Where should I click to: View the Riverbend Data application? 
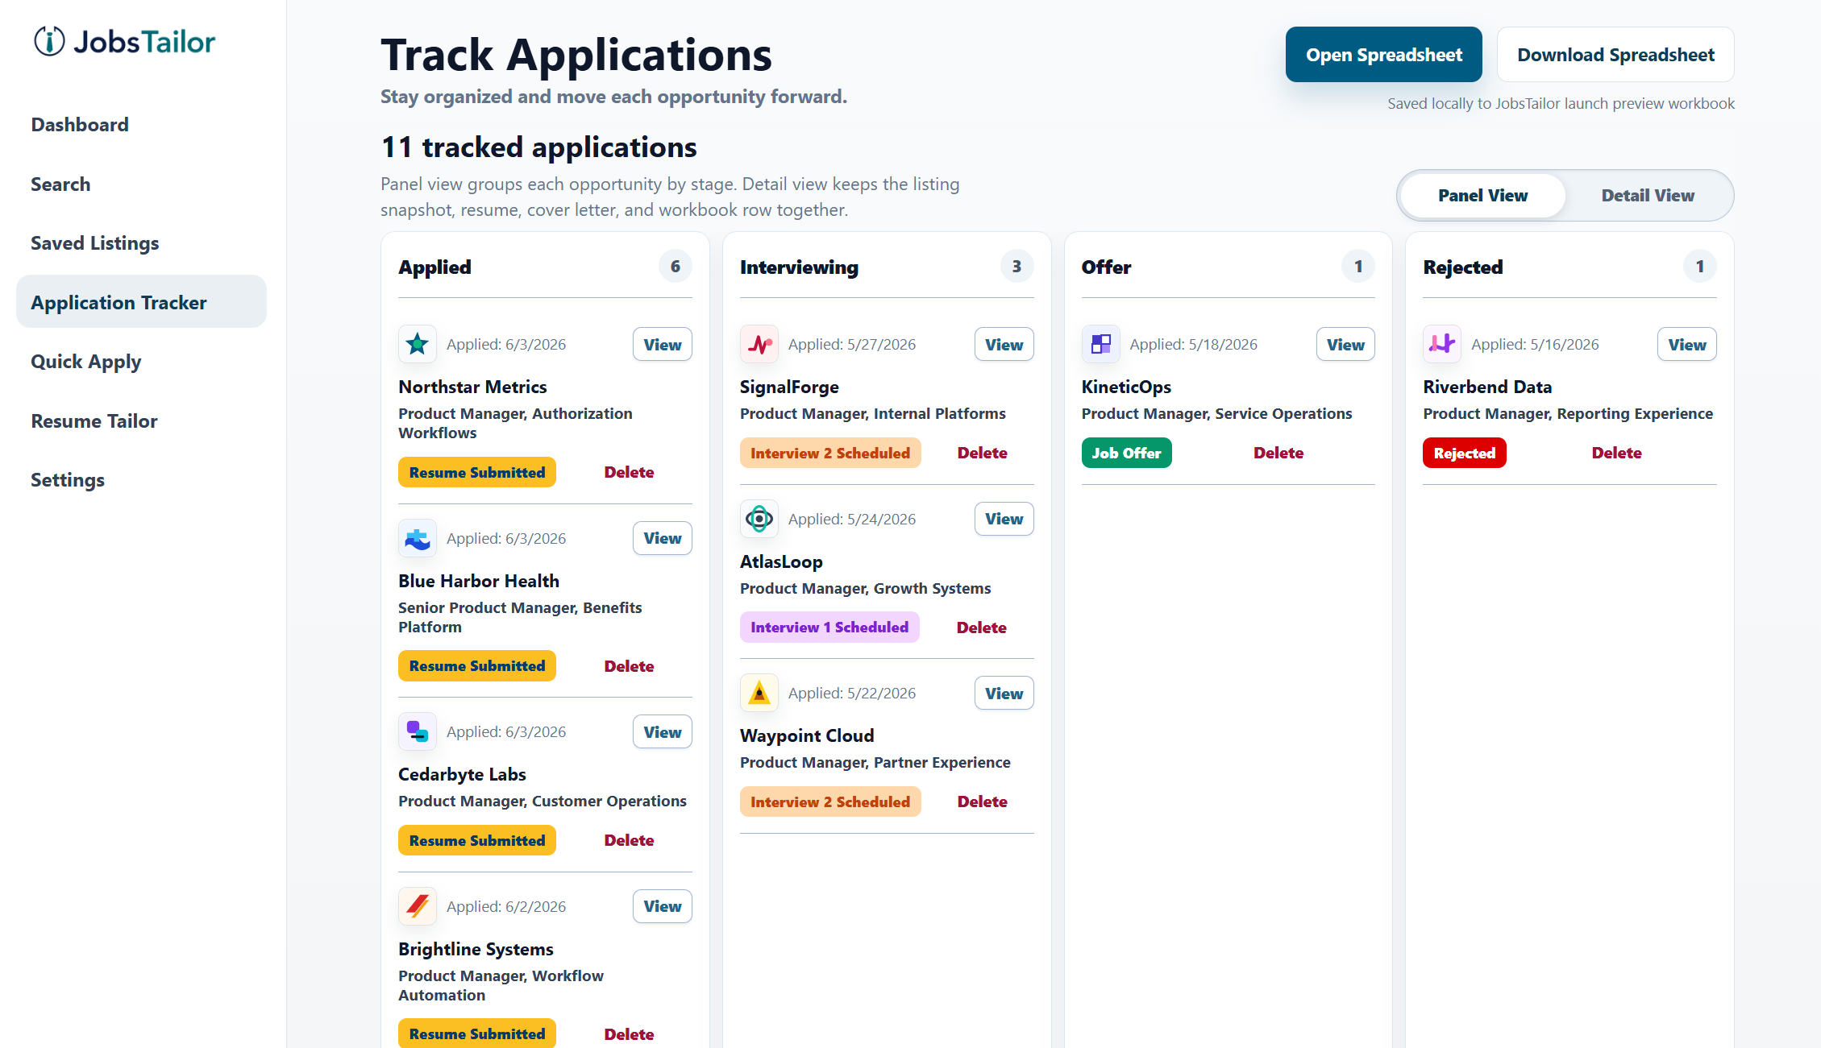point(1687,344)
